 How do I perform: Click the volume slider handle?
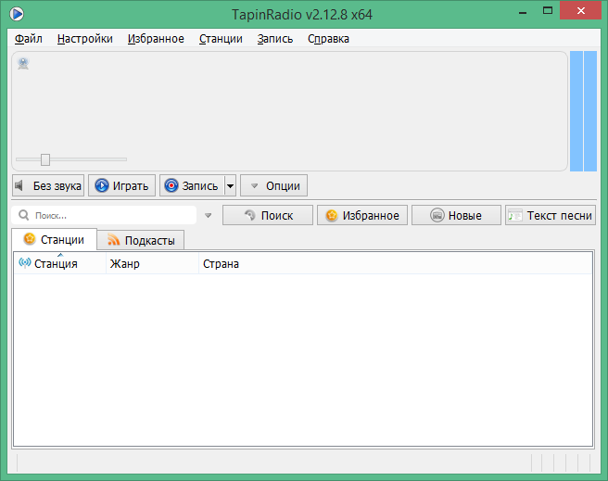tap(44, 159)
